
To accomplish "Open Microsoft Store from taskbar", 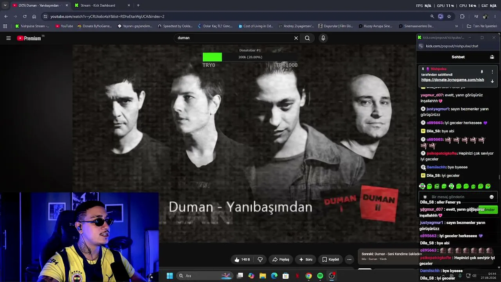I will (286, 276).
